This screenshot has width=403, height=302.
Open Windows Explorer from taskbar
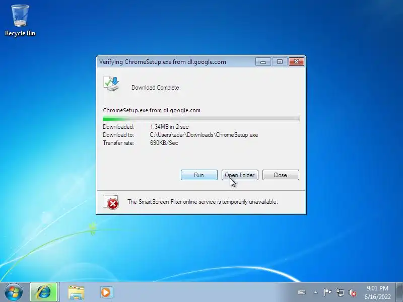coord(76,292)
